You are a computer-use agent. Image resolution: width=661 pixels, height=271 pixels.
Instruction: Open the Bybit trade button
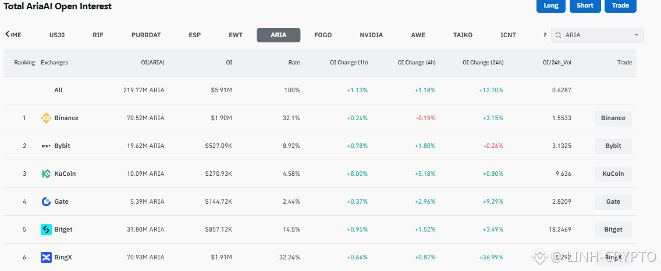[613, 146]
